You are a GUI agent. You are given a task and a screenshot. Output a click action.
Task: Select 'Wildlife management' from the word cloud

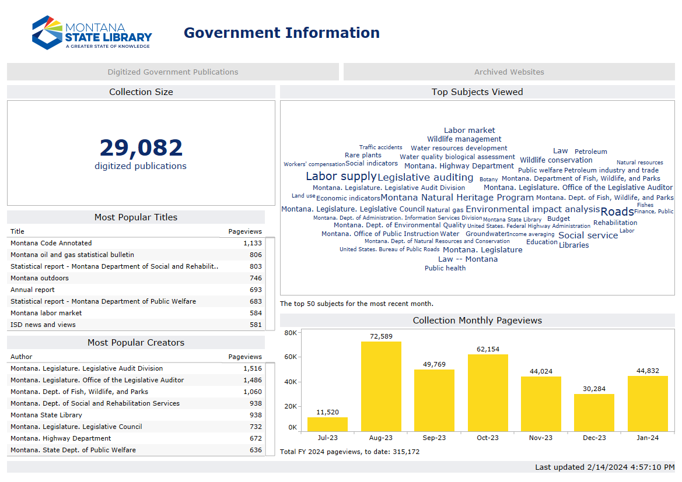[464, 139]
